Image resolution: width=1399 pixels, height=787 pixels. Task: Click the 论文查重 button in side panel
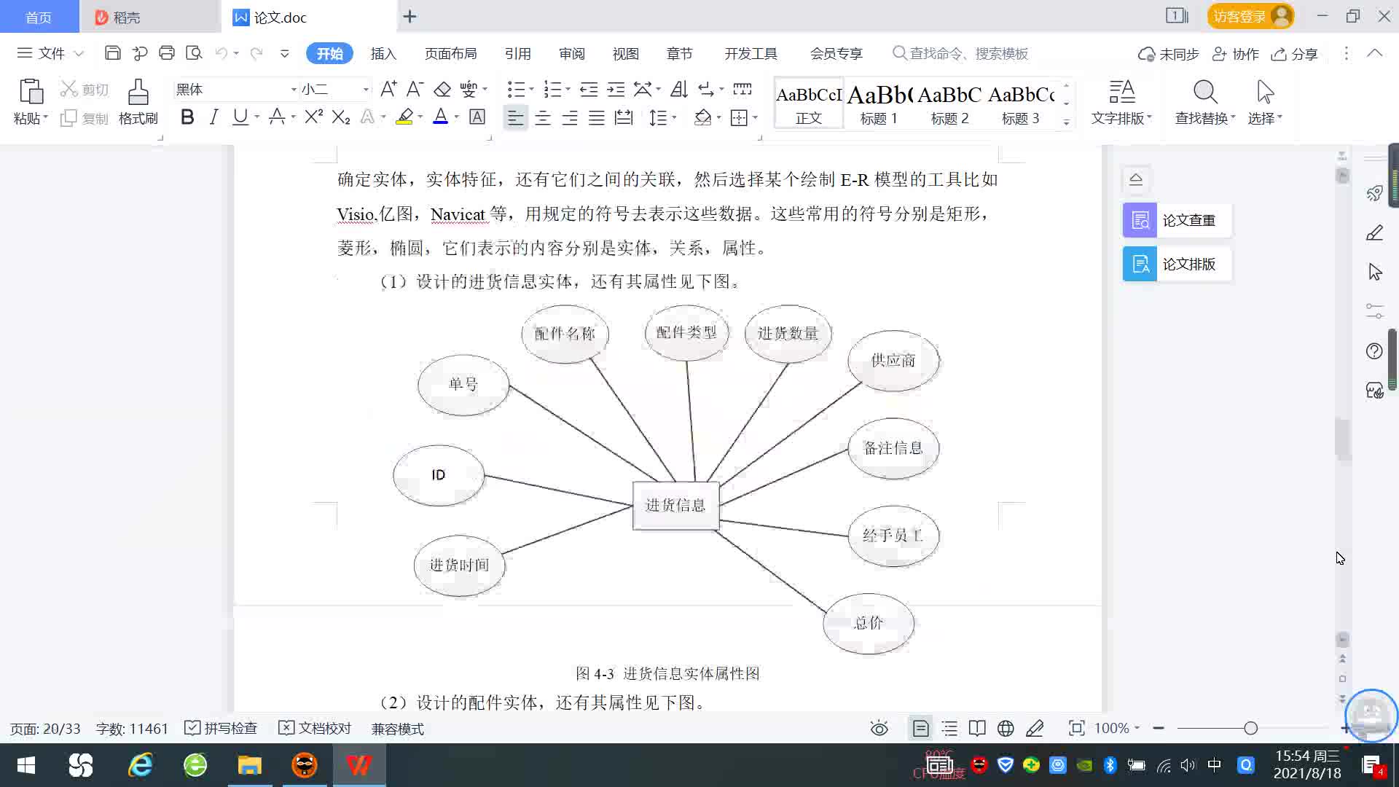click(1176, 220)
